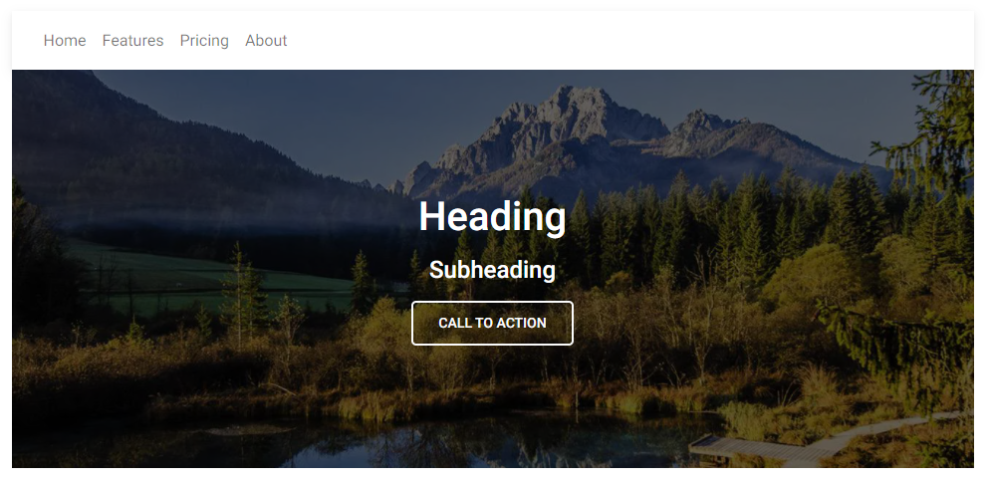Image resolution: width=991 pixels, height=483 pixels.
Task: Open the Home navigation link
Action: pos(65,41)
